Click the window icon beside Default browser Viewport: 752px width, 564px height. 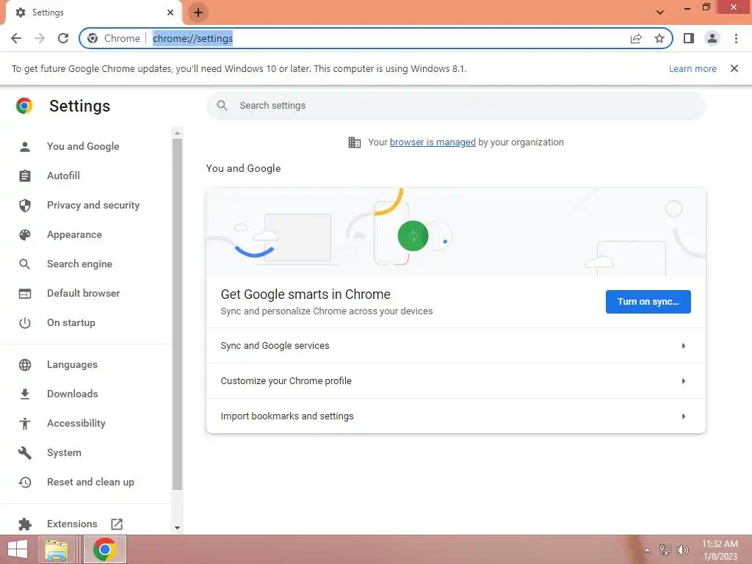(x=25, y=294)
